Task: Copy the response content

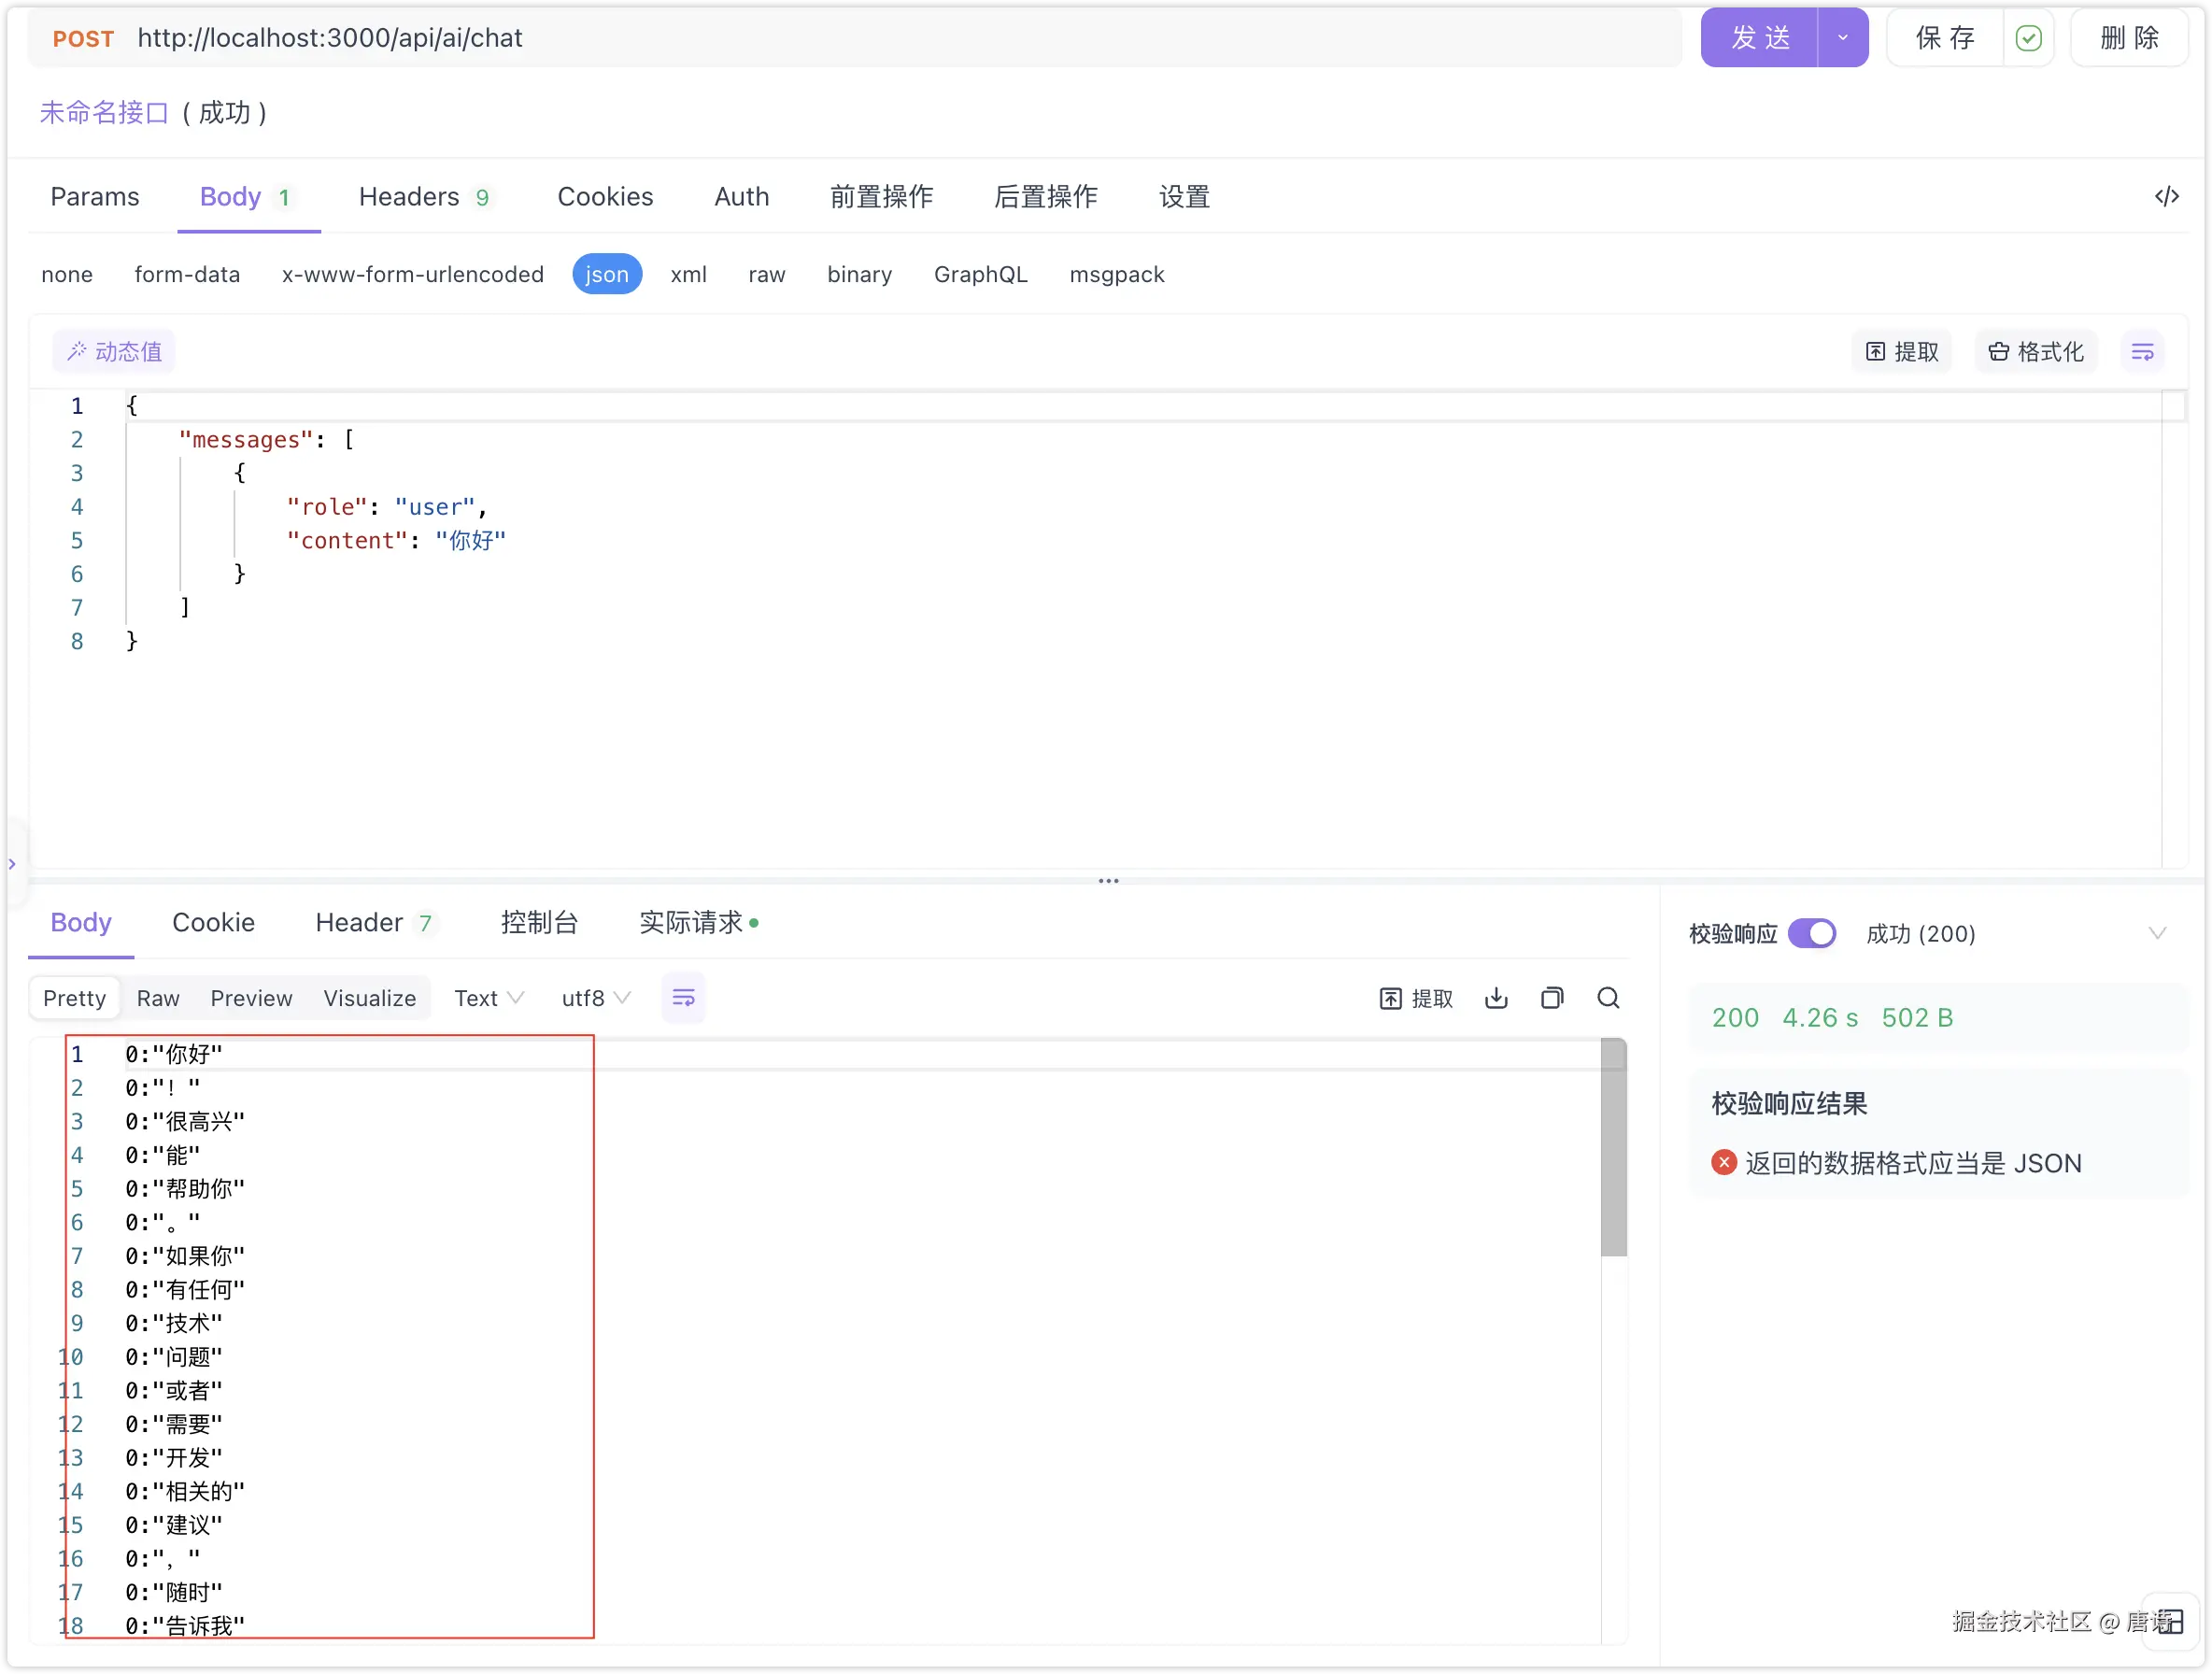Action: [x=1552, y=998]
